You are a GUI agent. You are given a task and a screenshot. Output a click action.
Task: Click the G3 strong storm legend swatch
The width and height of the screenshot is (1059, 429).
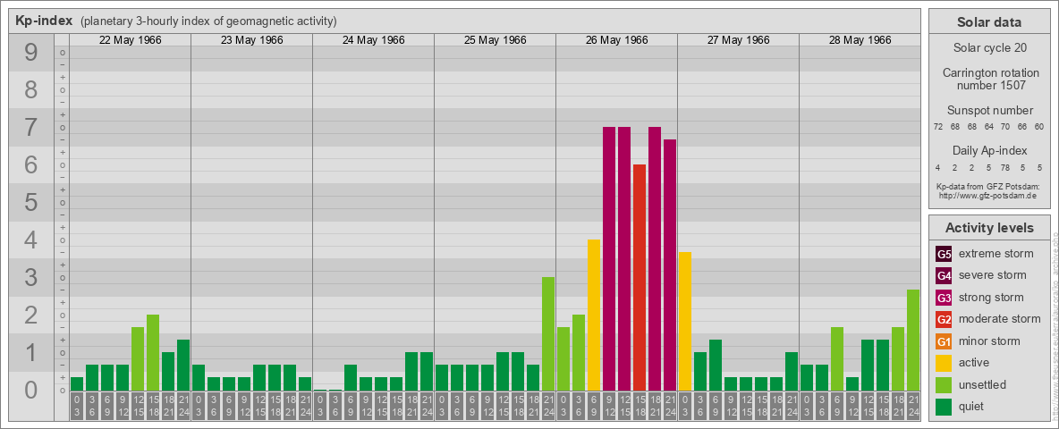pyautogui.click(x=944, y=298)
